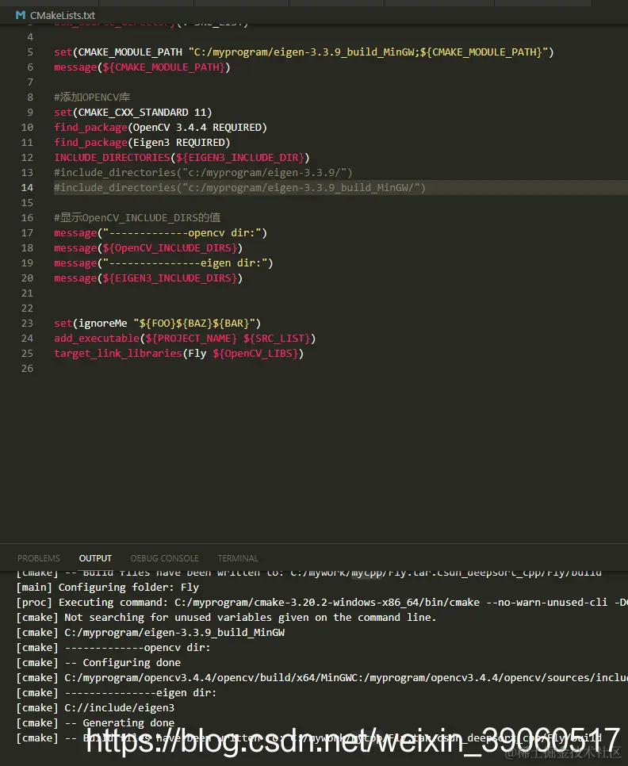Image resolution: width=628 pixels, height=766 pixels.
Task: Click message eigen dir: on line 19
Action: pyautogui.click(x=163, y=262)
